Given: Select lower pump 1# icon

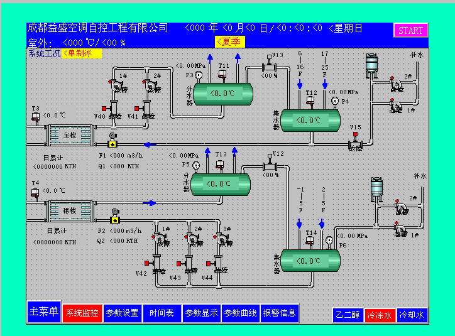Looking at the screenshot, I should pos(160,239).
